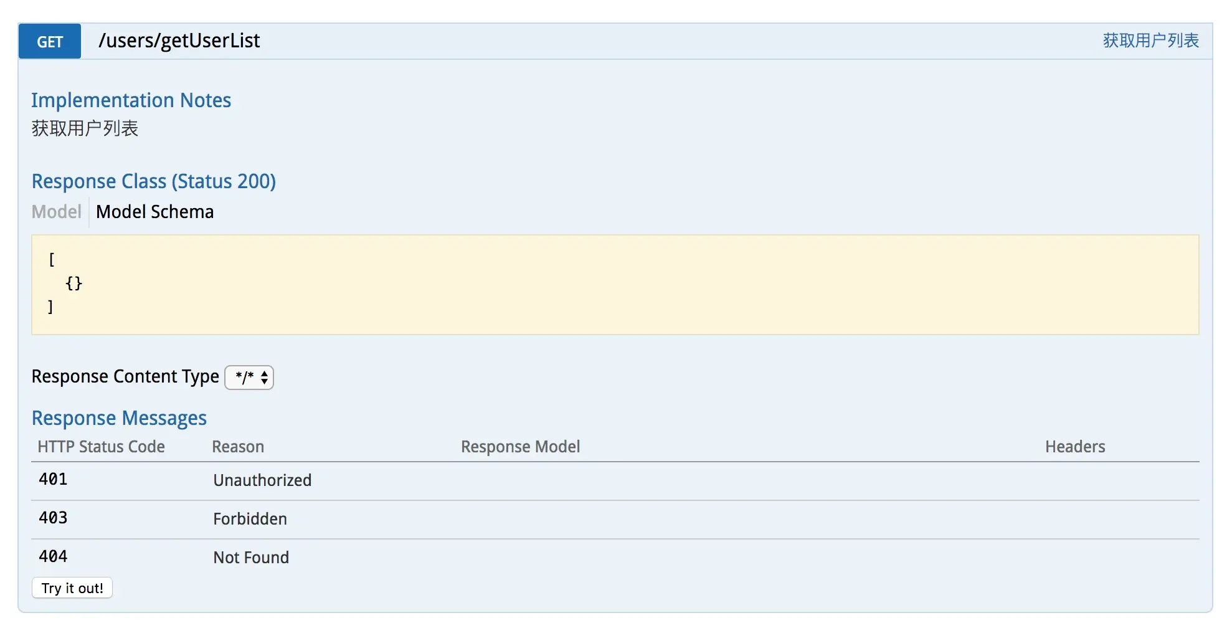Click the Implementation Notes heading
1227x638 pixels.
point(131,100)
